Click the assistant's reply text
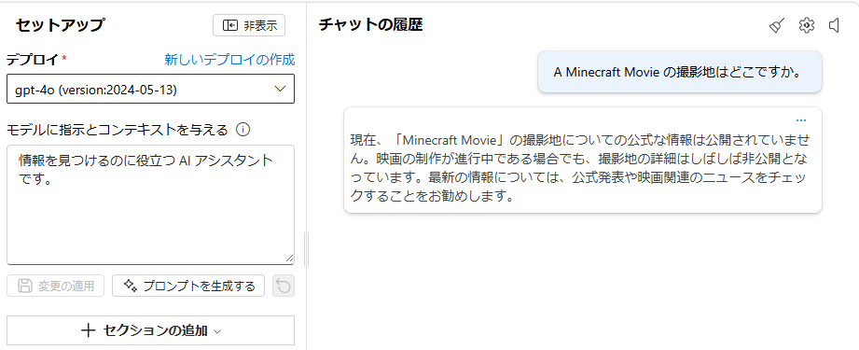The image size is (859, 350). click(579, 167)
